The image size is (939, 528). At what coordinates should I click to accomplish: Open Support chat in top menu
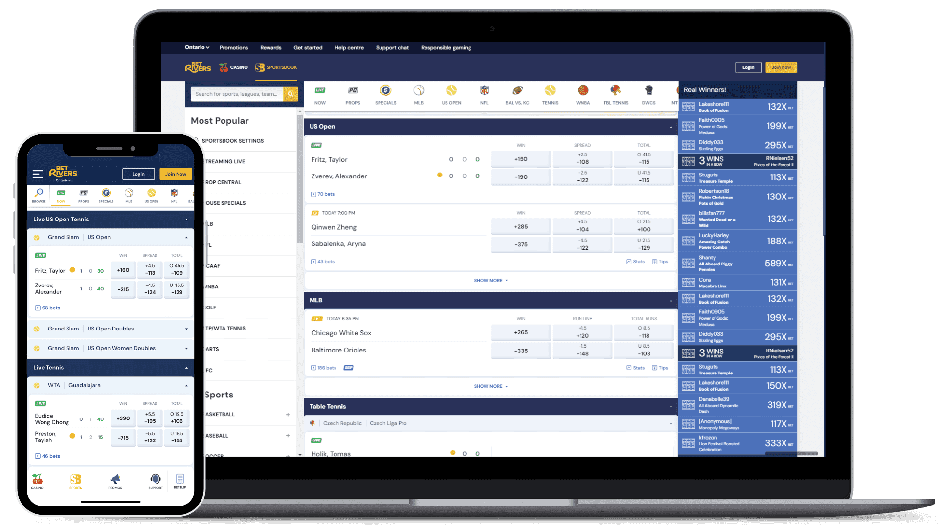392,48
